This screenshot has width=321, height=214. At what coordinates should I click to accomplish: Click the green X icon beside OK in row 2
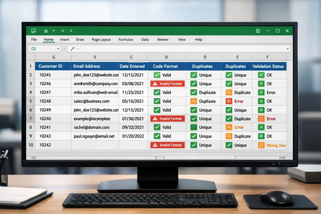[x=261, y=75]
